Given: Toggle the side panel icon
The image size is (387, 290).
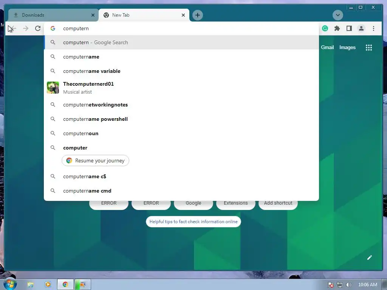Looking at the screenshot, I should pyautogui.click(x=349, y=28).
